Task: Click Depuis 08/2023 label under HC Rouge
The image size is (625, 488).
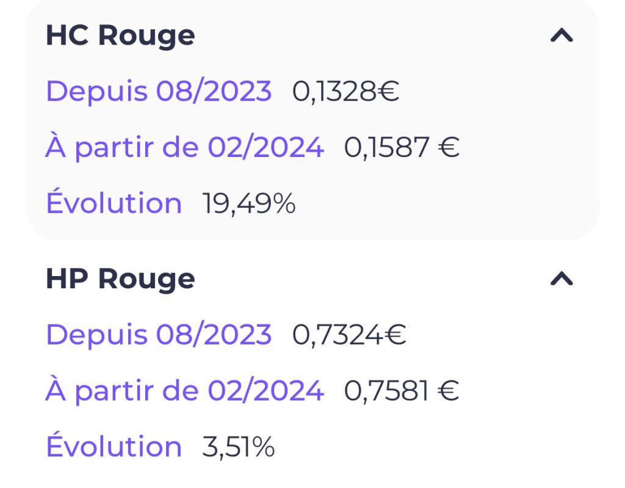Action: (159, 92)
